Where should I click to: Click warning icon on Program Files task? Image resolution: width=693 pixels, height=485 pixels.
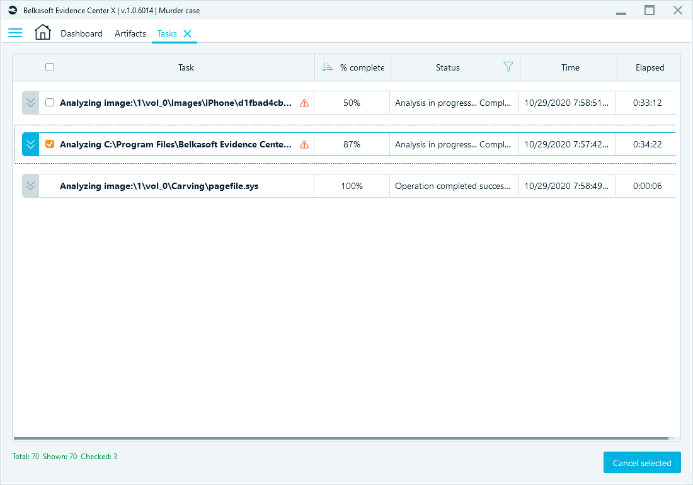(304, 144)
